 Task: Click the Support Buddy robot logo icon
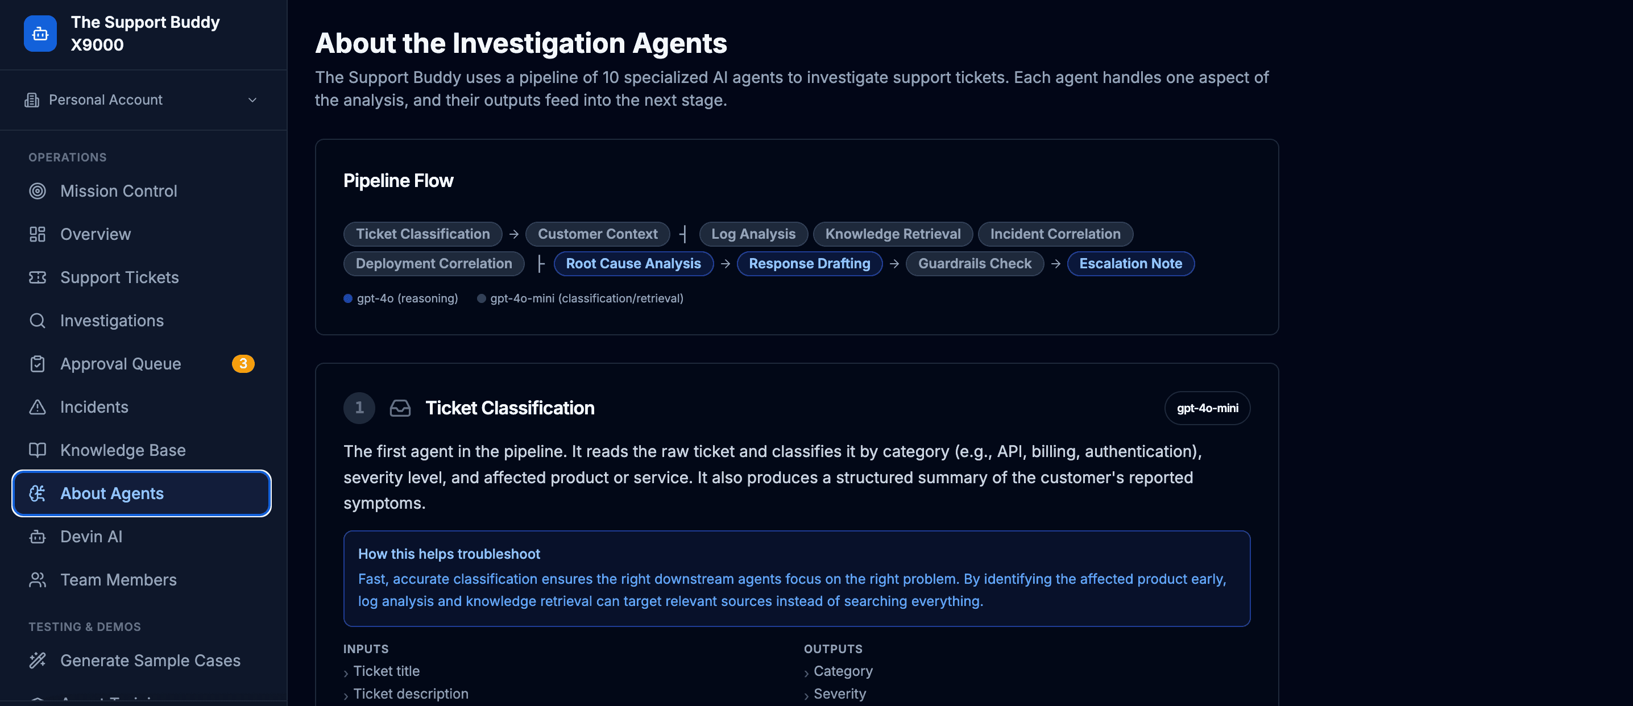click(40, 34)
